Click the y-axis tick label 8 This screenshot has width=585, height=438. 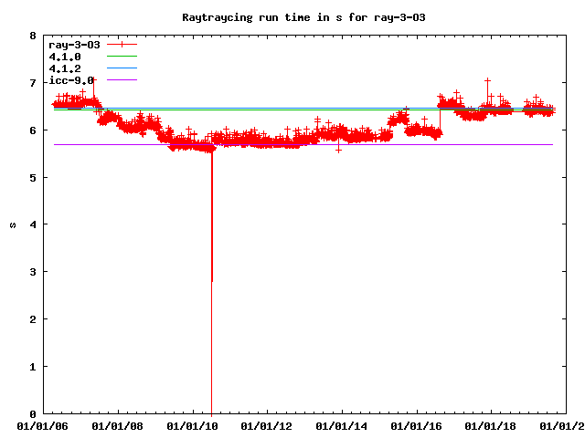[x=33, y=36]
